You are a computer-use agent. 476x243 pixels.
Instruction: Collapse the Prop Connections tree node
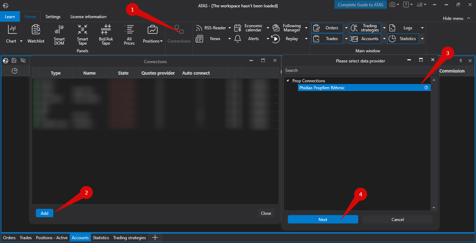click(x=288, y=81)
